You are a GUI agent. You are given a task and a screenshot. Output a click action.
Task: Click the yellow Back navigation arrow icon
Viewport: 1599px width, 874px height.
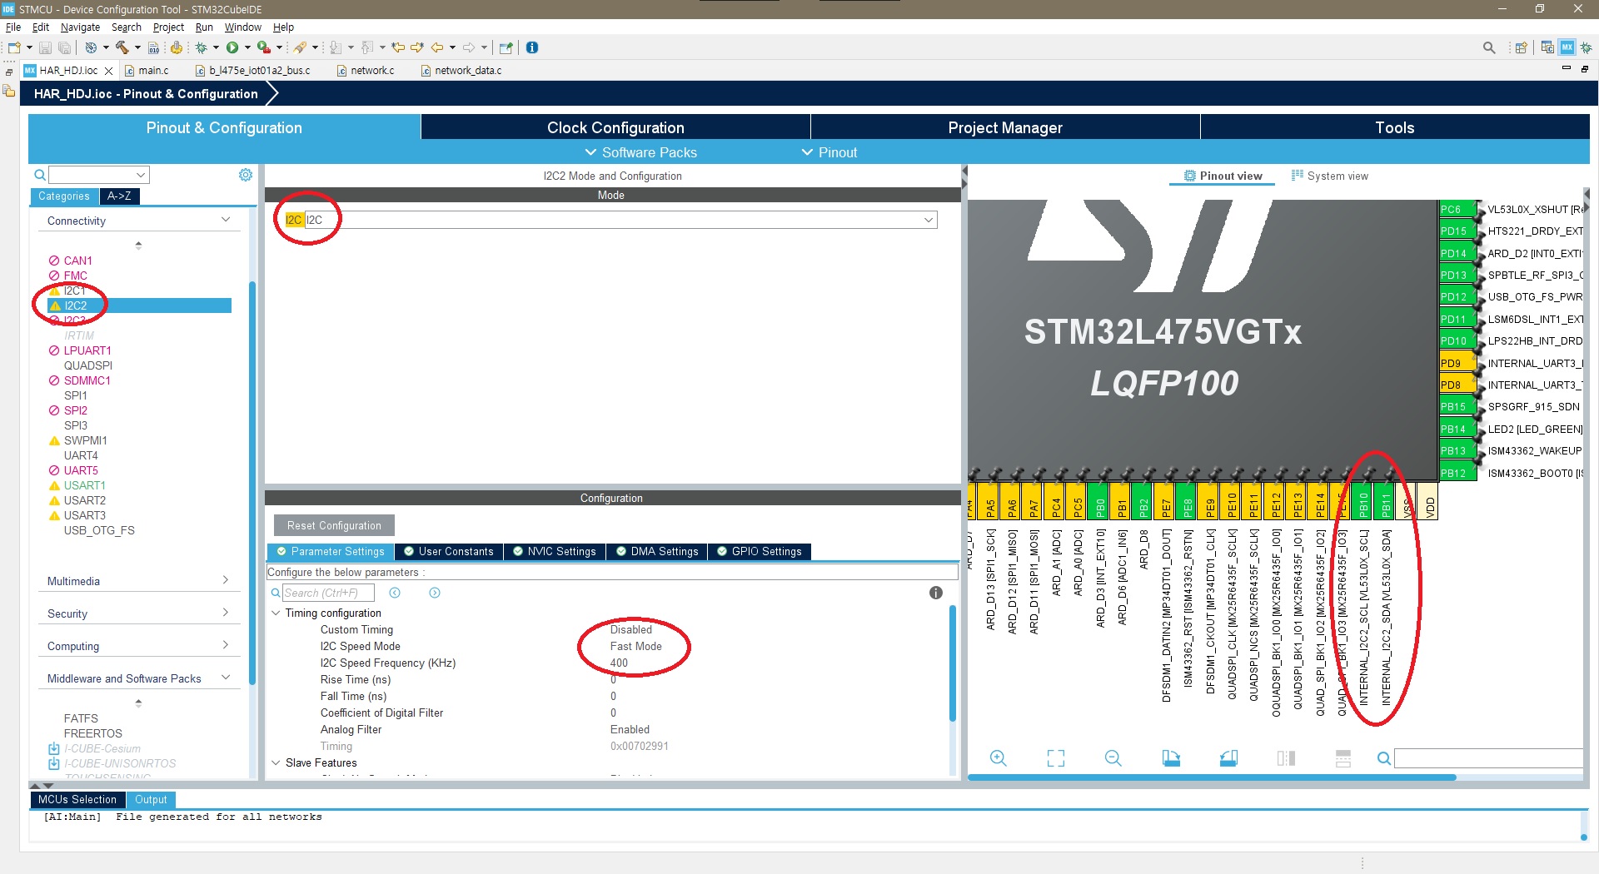pos(436,47)
